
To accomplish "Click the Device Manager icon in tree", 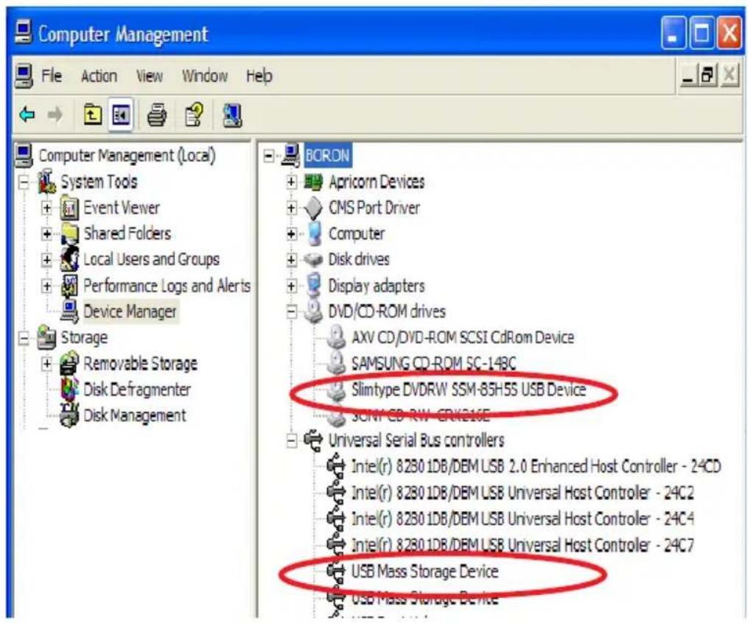I will click(x=70, y=311).
